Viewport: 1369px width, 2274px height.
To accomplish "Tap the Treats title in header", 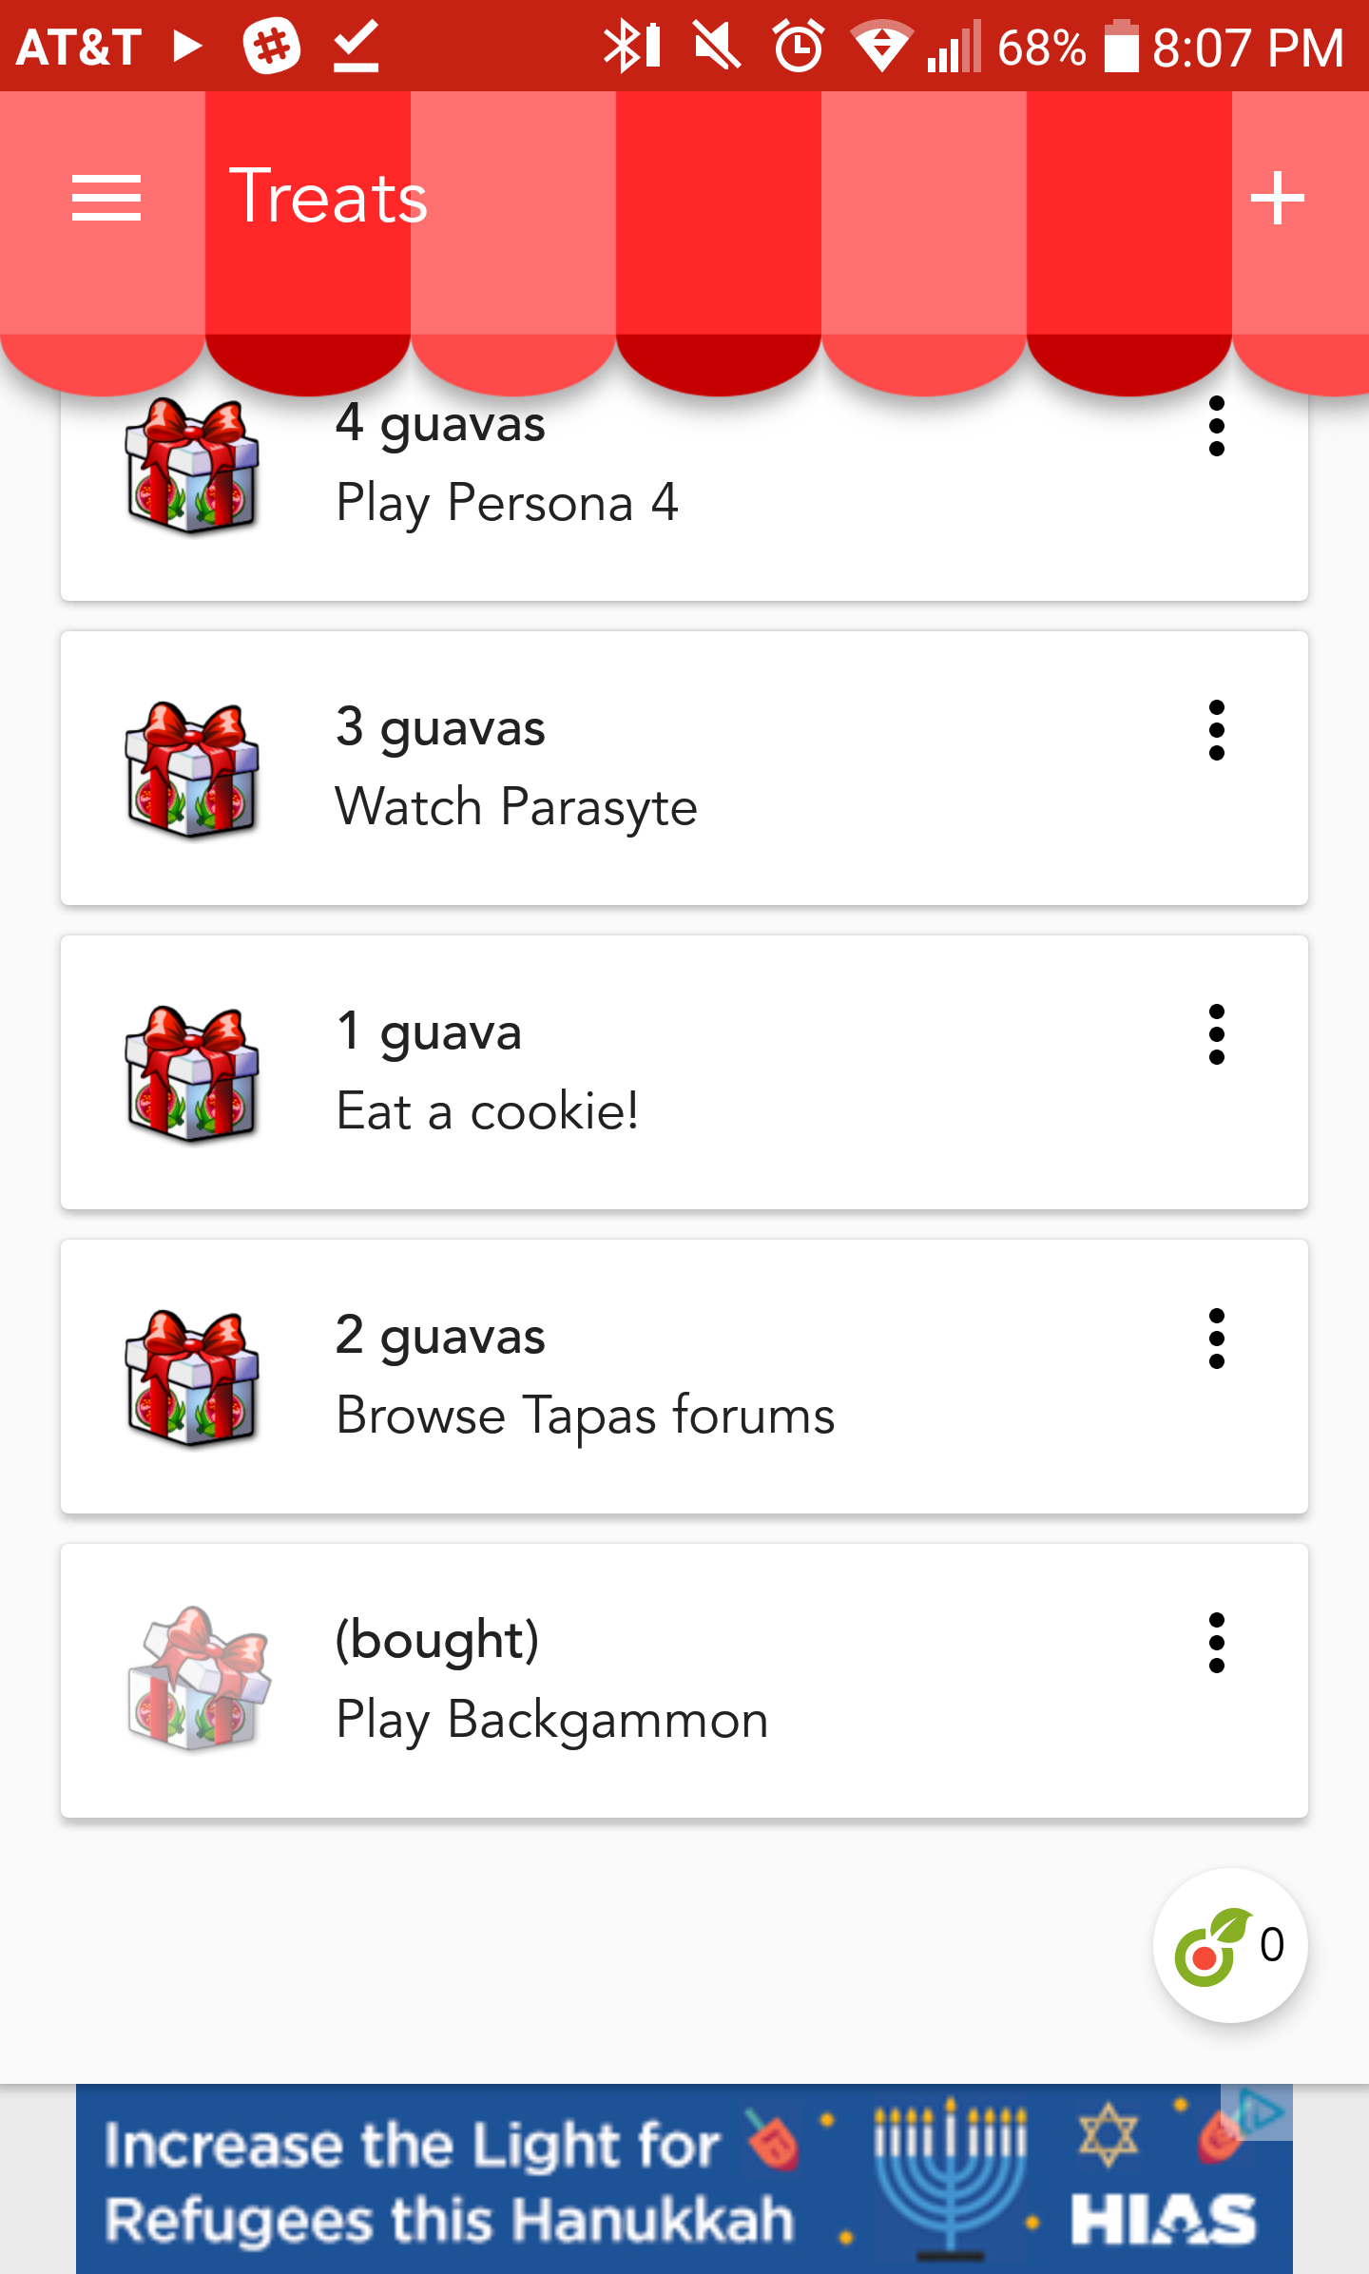I will pyautogui.click(x=328, y=198).
